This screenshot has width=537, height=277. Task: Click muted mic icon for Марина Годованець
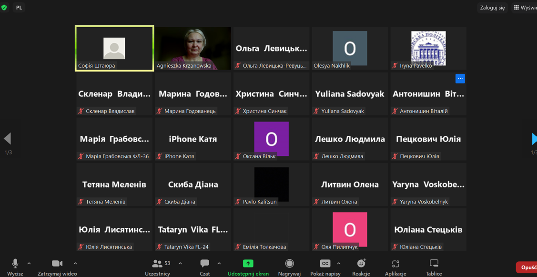pos(160,111)
